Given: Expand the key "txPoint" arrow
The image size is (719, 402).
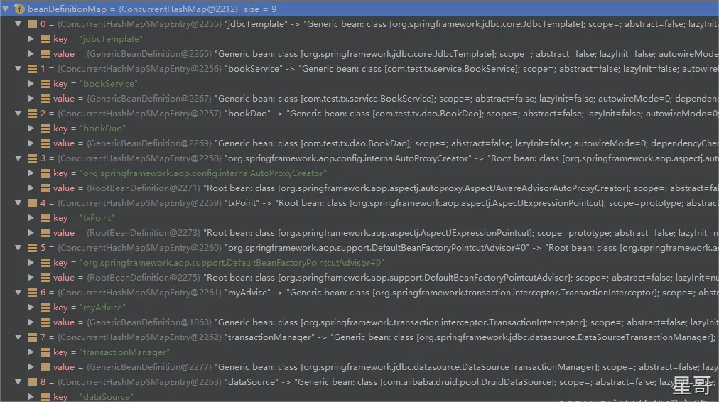Looking at the screenshot, I should (31, 218).
